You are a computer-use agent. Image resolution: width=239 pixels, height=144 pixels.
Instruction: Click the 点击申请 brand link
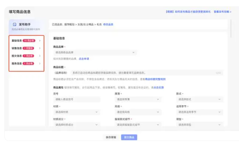[84, 59]
